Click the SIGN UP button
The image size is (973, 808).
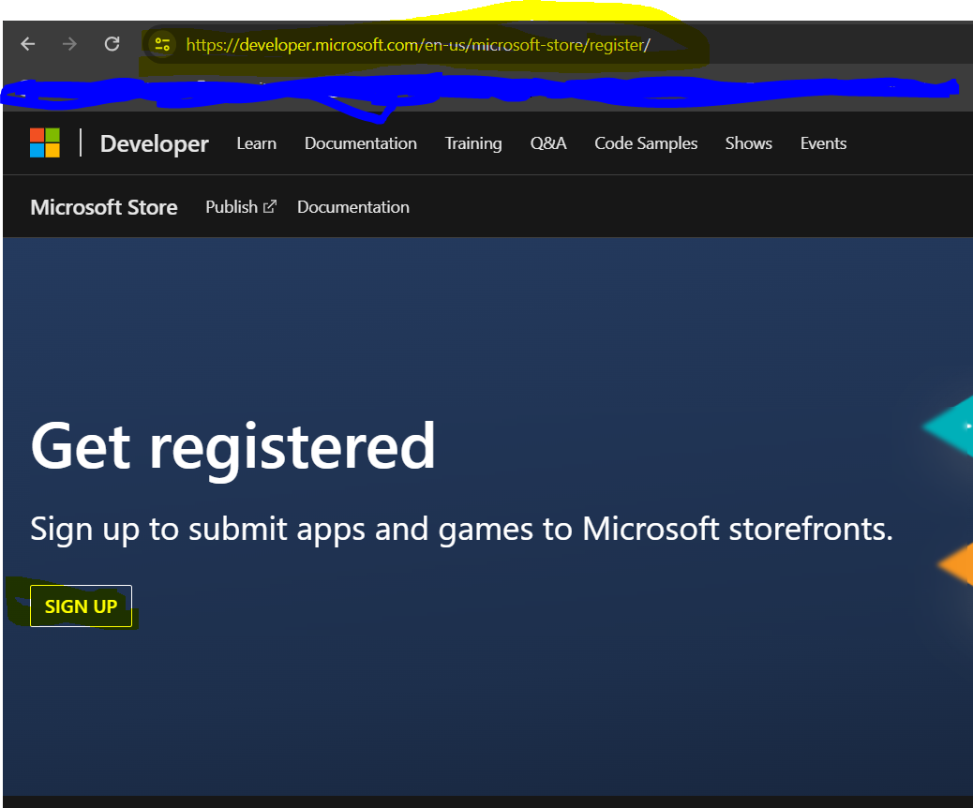[x=81, y=606]
